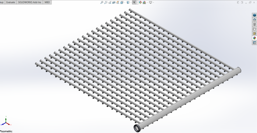Click the expand right panel window icon
Viewport: 257px width, 133px height.
coord(242,2)
